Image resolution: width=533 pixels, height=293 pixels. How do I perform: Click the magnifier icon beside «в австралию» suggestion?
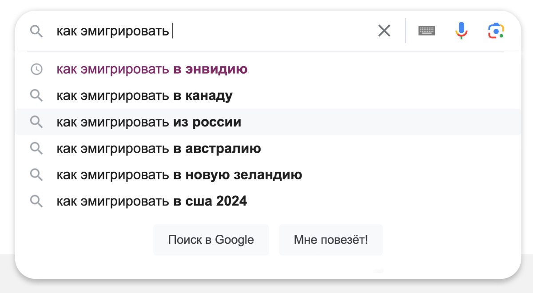36,148
